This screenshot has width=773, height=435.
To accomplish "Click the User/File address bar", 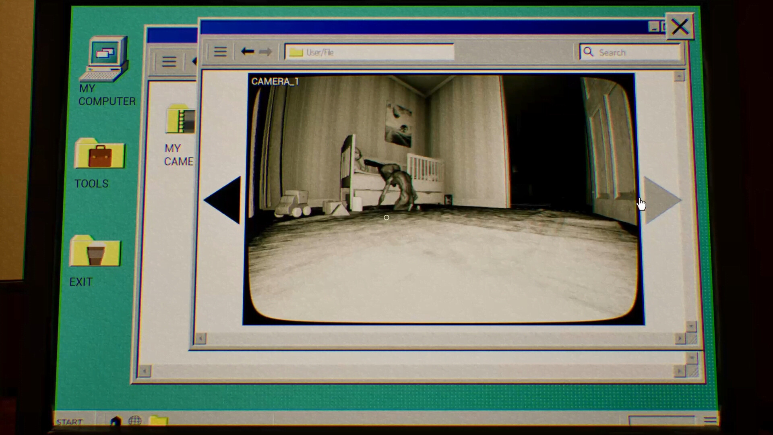I will [369, 52].
